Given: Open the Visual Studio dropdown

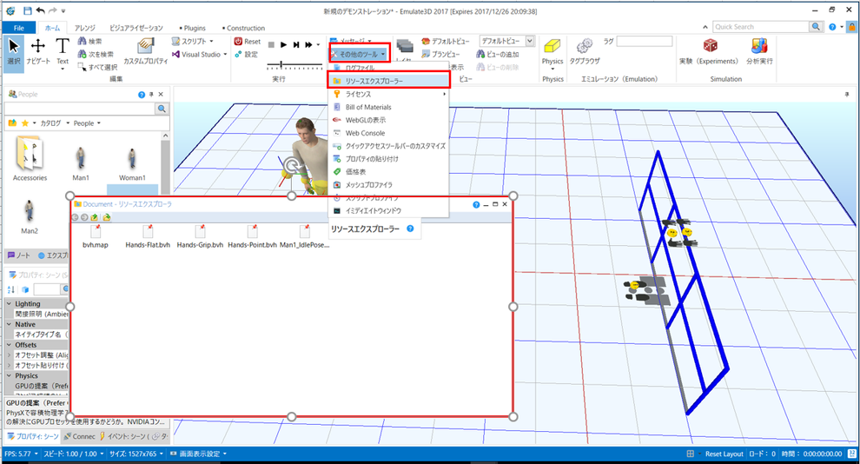Looking at the screenshot, I should (200, 54).
